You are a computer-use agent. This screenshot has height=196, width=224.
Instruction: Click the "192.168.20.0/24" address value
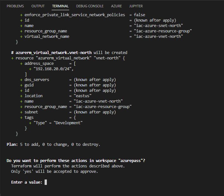[x=53, y=69]
